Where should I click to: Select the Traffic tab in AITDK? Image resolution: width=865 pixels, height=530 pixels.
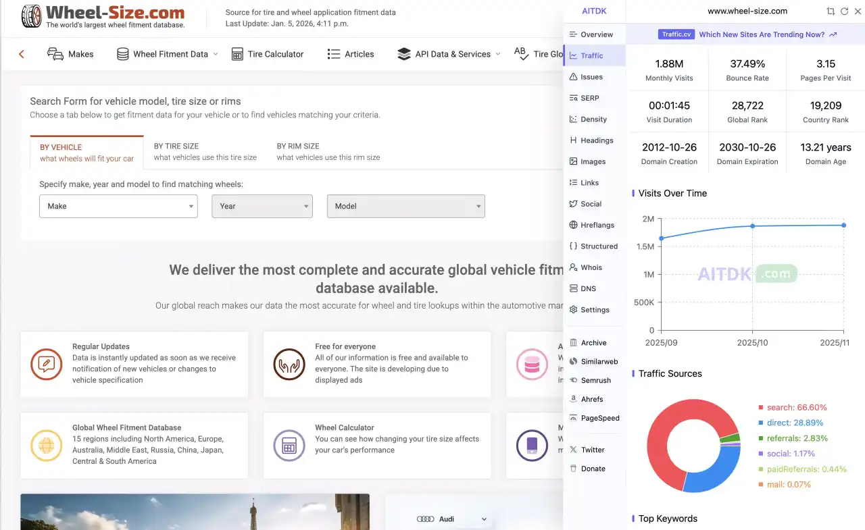tap(594, 55)
